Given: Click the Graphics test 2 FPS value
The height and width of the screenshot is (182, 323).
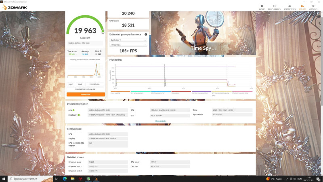Looking at the screenshot, I should 108,171.
